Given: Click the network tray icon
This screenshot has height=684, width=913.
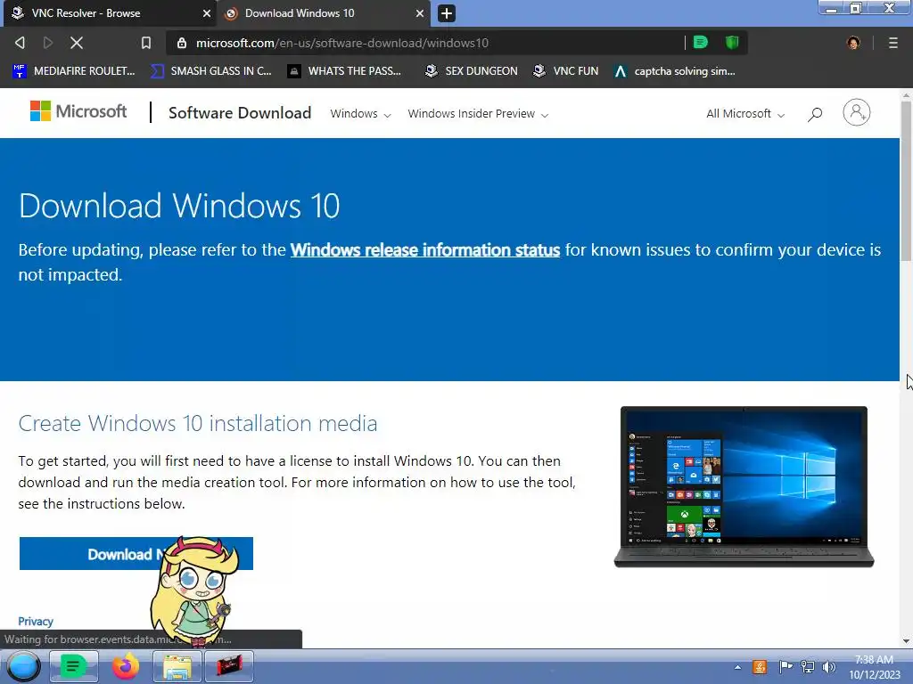Looking at the screenshot, I should point(808,667).
